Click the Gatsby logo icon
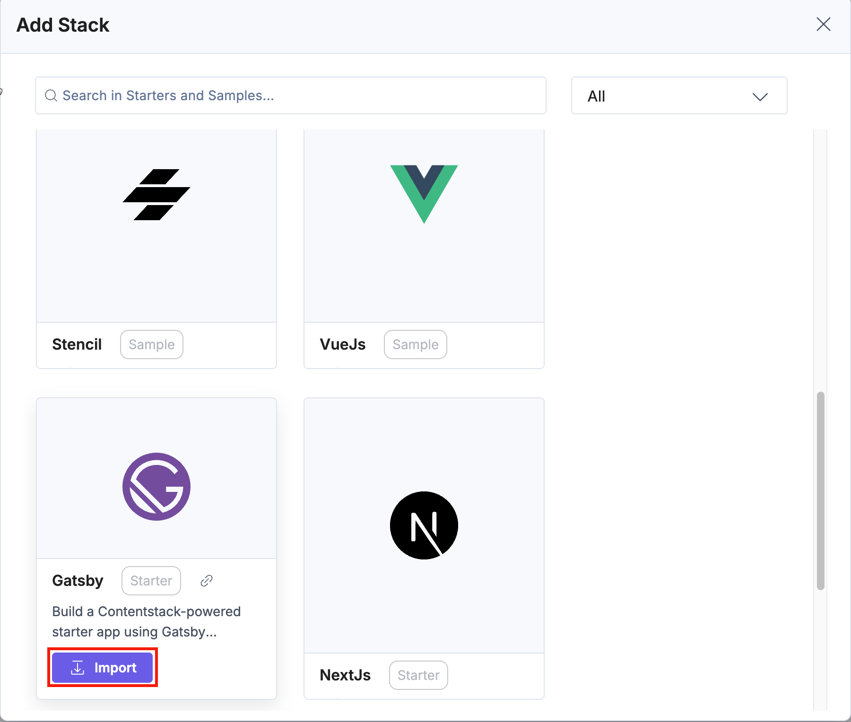The width and height of the screenshot is (851, 722). click(x=156, y=487)
